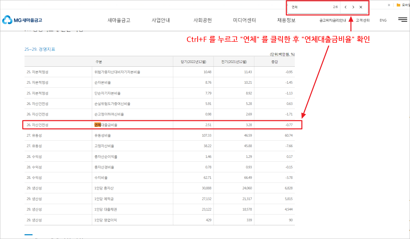The image size is (410, 239).
Task: Open the 고객센터 link
Action: coord(362,20)
